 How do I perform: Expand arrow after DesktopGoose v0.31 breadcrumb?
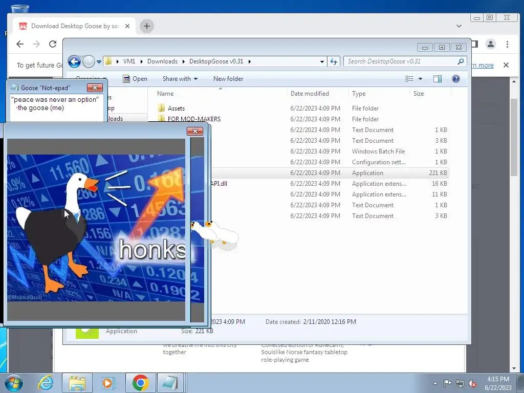[249, 61]
